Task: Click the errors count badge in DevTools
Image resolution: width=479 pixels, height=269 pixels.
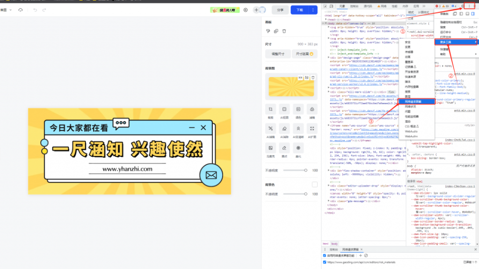Action: pos(438,6)
